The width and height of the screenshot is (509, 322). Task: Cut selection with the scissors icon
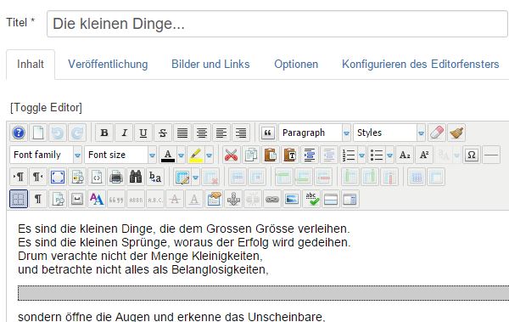231,155
